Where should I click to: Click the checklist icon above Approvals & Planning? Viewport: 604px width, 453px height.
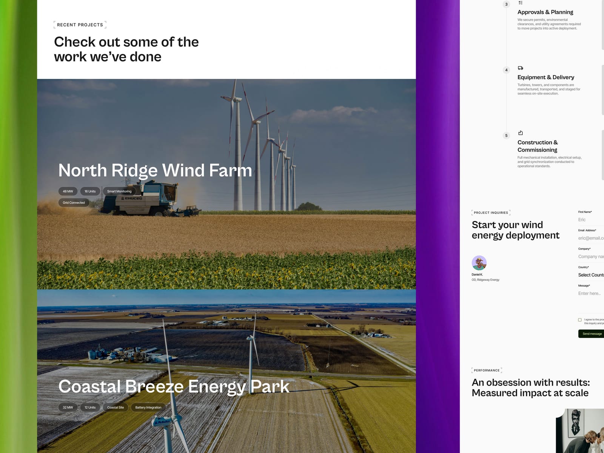[x=520, y=3]
